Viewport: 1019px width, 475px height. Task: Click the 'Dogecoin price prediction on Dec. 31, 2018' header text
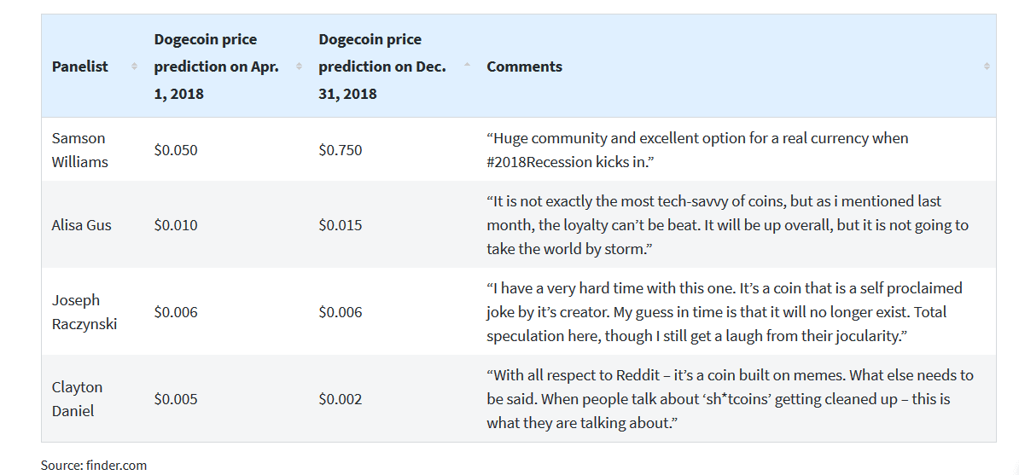[381, 67]
